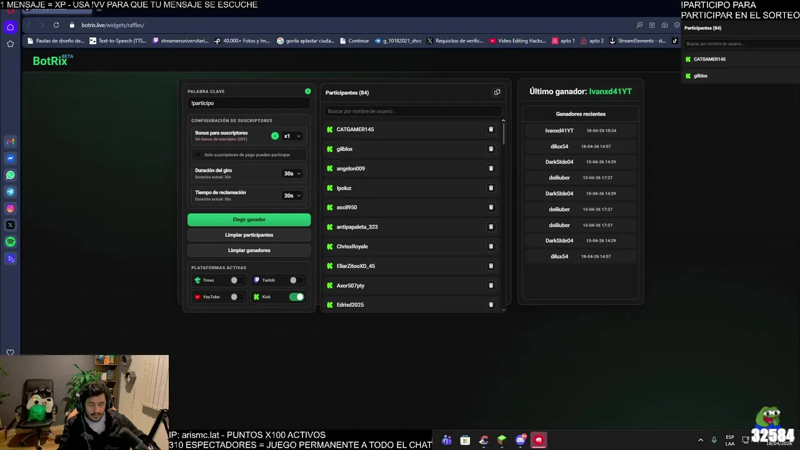Click Limpiar participantes

pyautogui.click(x=249, y=235)
